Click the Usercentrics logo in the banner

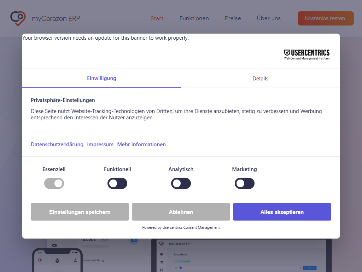[x=306, y=55]
